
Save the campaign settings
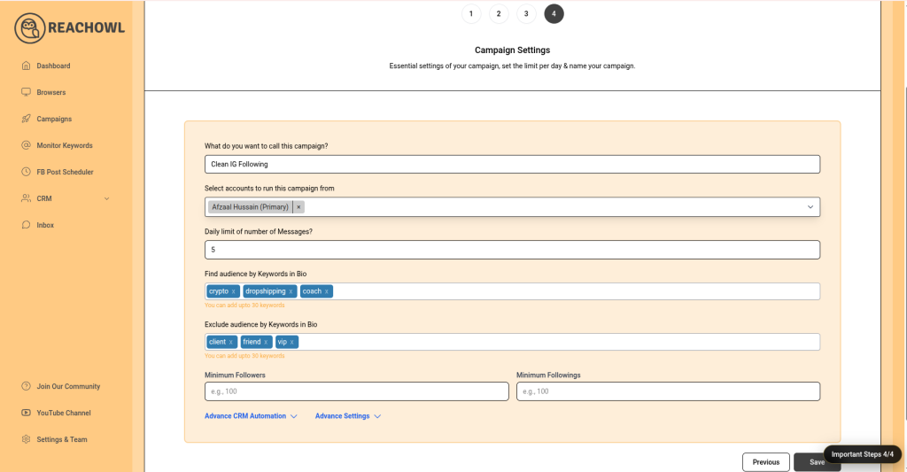pos(816,461)
